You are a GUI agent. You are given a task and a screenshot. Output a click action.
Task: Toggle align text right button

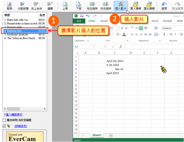141,34
